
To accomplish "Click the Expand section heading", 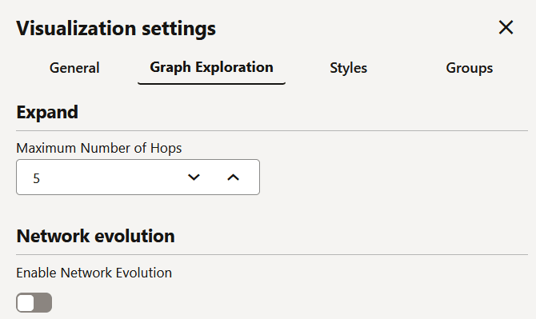I will coord(47,112).
